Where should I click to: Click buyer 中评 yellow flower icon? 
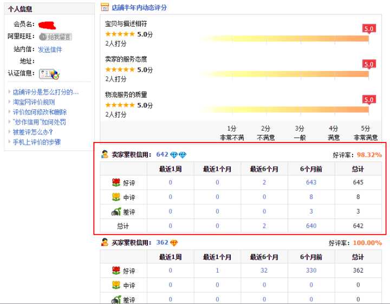116,285
